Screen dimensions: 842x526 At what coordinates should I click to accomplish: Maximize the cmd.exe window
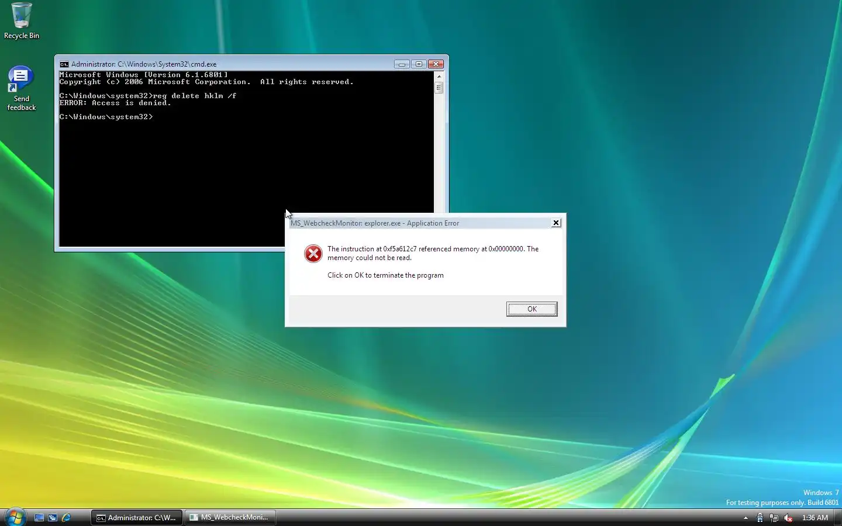click(x=419, y=64)
